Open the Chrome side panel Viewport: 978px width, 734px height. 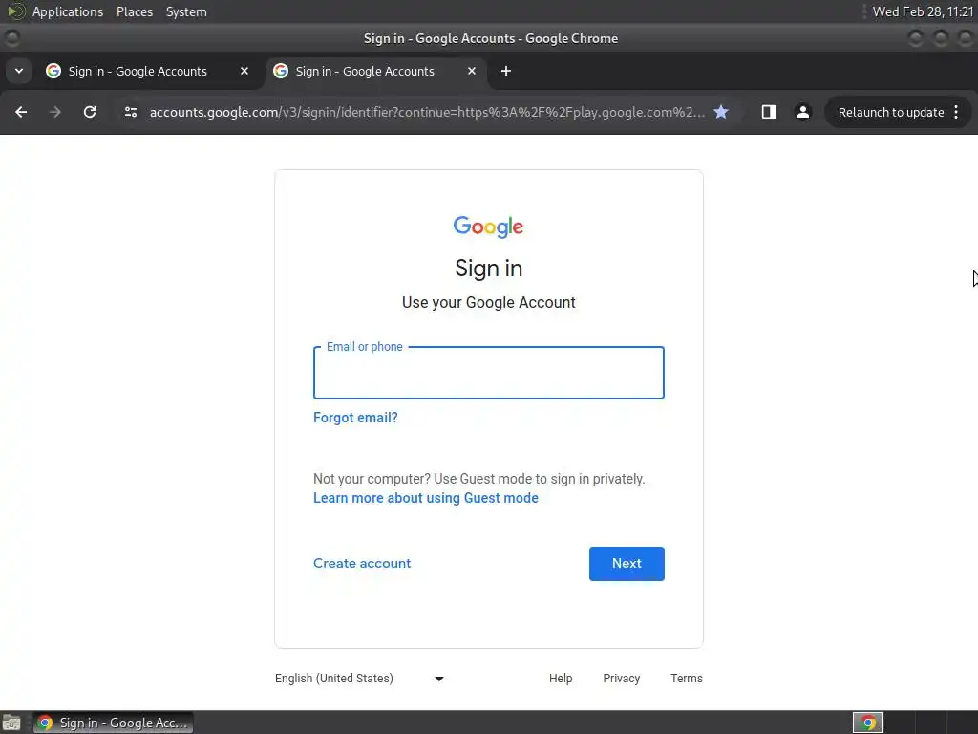(769, 112)
